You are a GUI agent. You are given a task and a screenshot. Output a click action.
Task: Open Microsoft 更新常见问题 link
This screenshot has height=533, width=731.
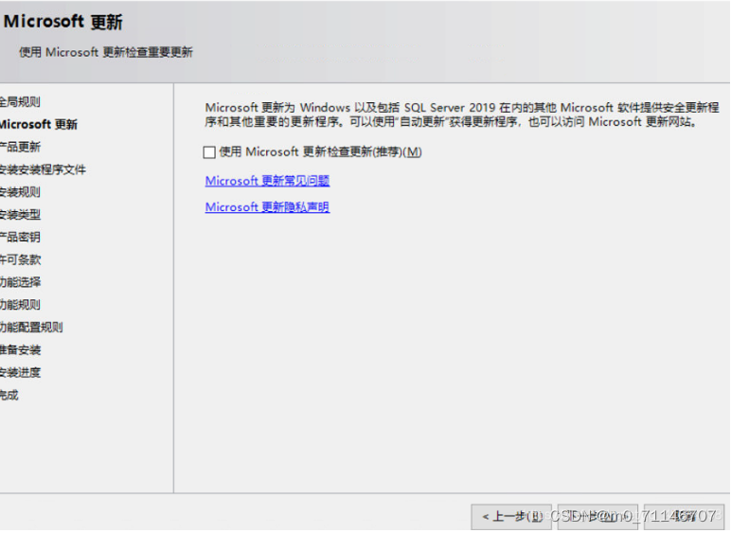[267, 181]
